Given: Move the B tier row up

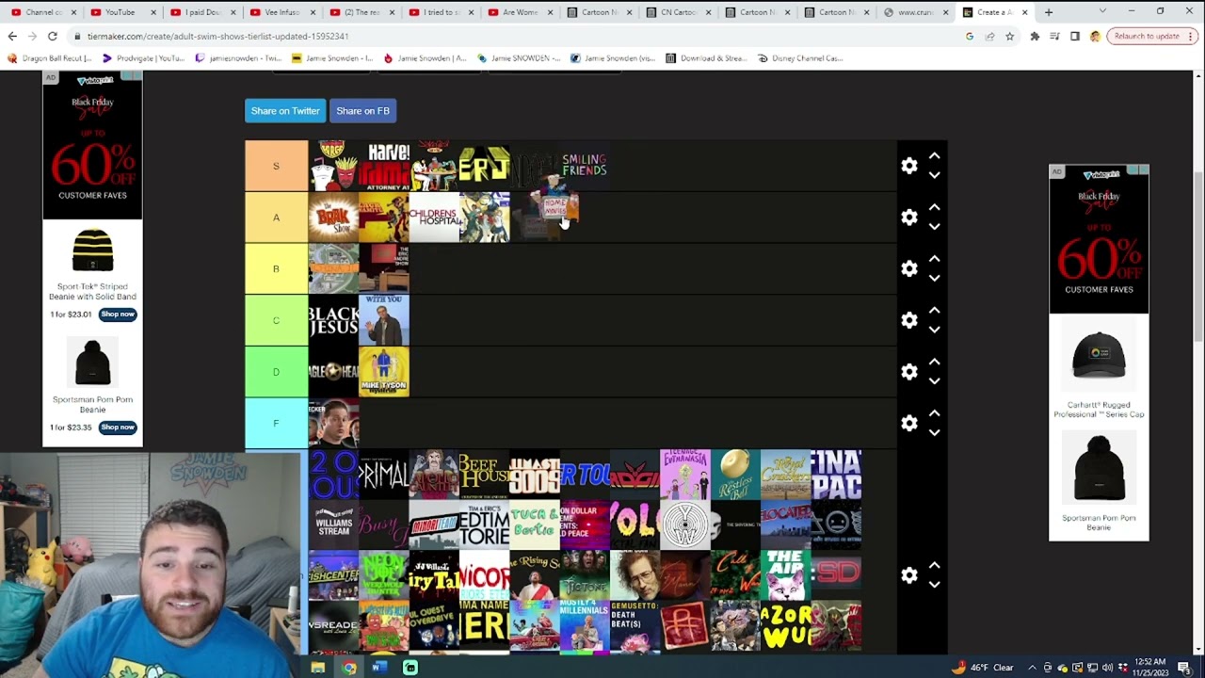Looking at the screenshot, I should tap(934, 259).
